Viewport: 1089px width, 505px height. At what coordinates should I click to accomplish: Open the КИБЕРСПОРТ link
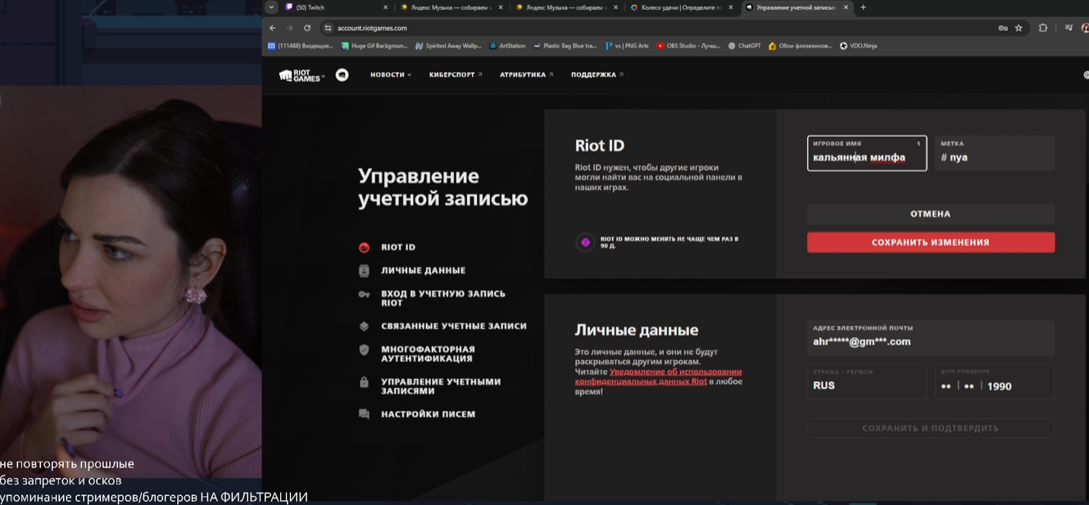[x=456, y=75]
